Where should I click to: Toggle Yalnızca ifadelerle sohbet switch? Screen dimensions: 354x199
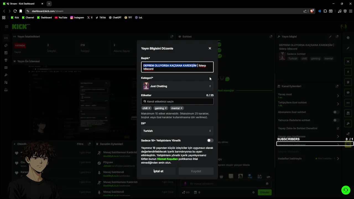pyautogui.click(x=336, y=120)
